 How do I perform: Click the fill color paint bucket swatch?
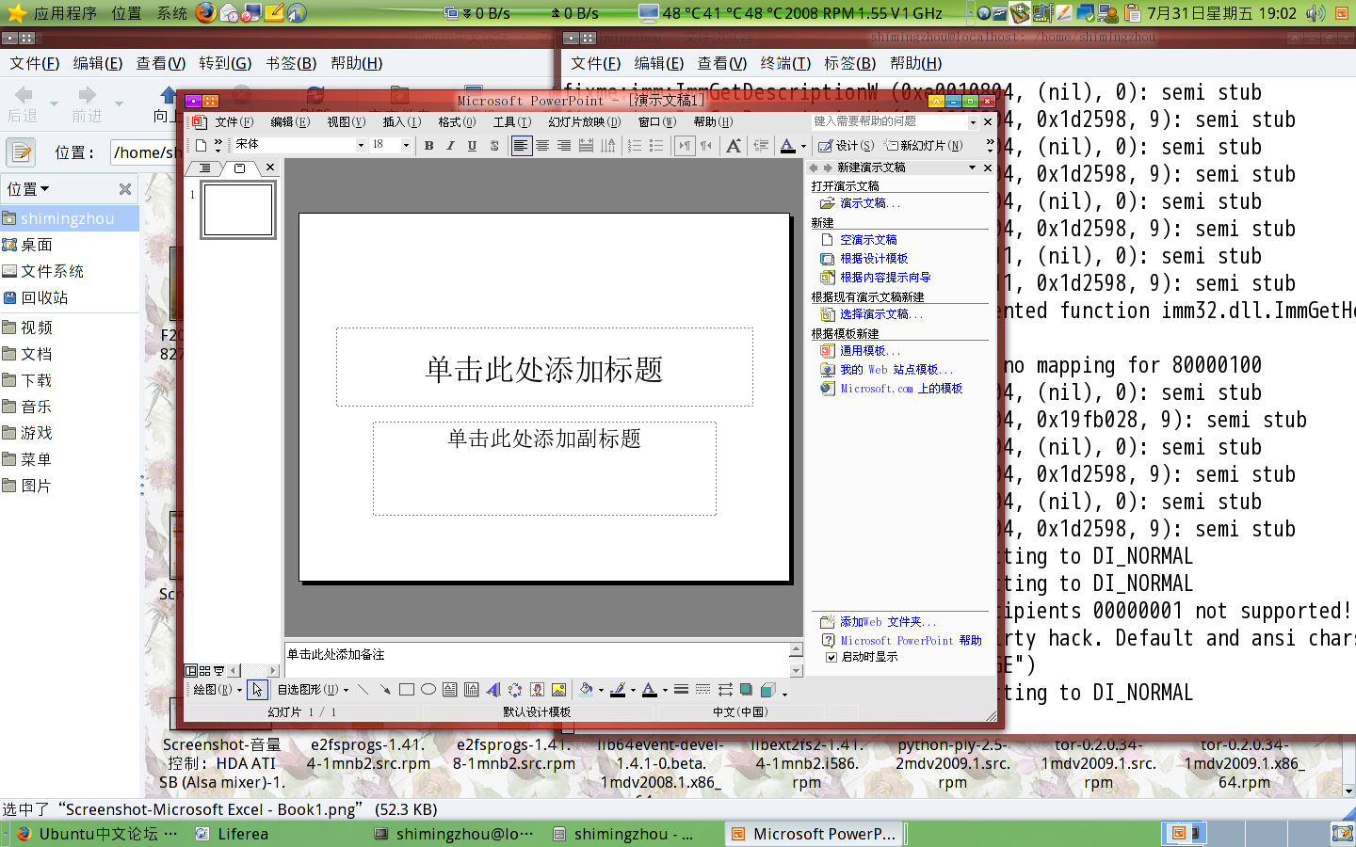[586, 689]
